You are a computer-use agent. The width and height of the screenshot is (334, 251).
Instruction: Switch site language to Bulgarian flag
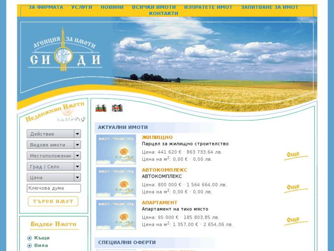click(x=101, y=108)
